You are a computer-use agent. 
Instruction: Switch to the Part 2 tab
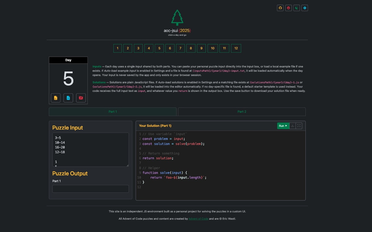point(242,111)
